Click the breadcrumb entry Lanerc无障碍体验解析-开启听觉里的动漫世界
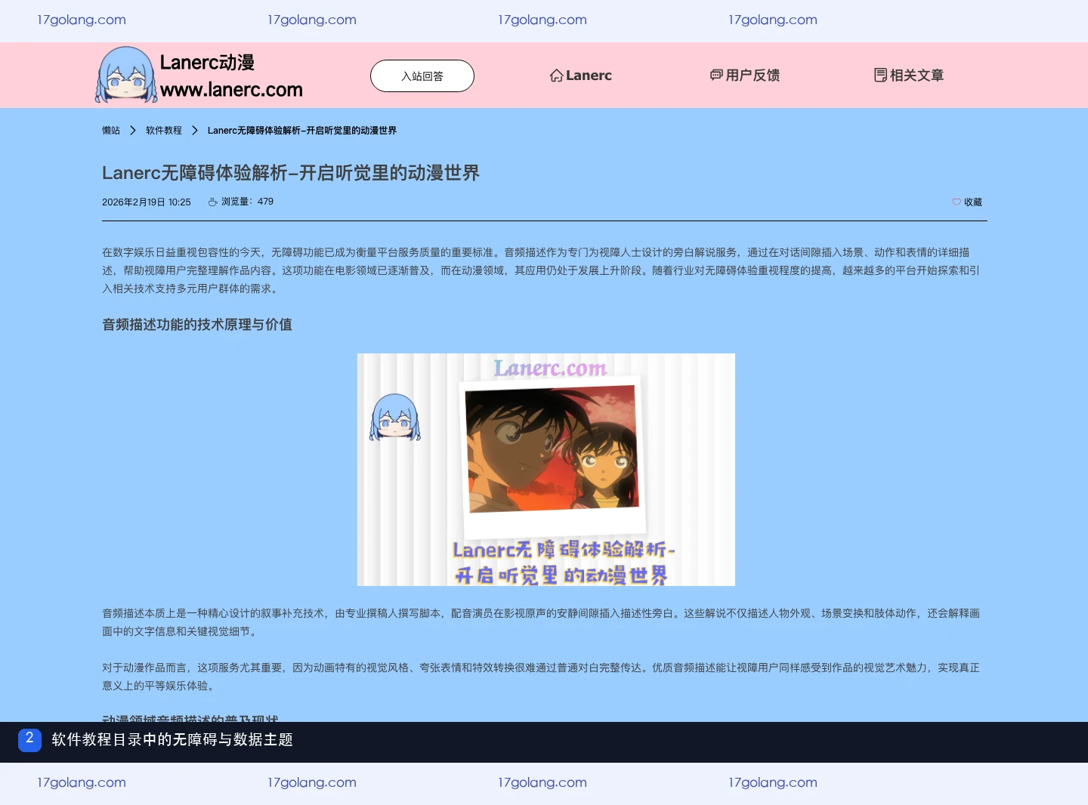1088x805 pixels. click(302, 131)
